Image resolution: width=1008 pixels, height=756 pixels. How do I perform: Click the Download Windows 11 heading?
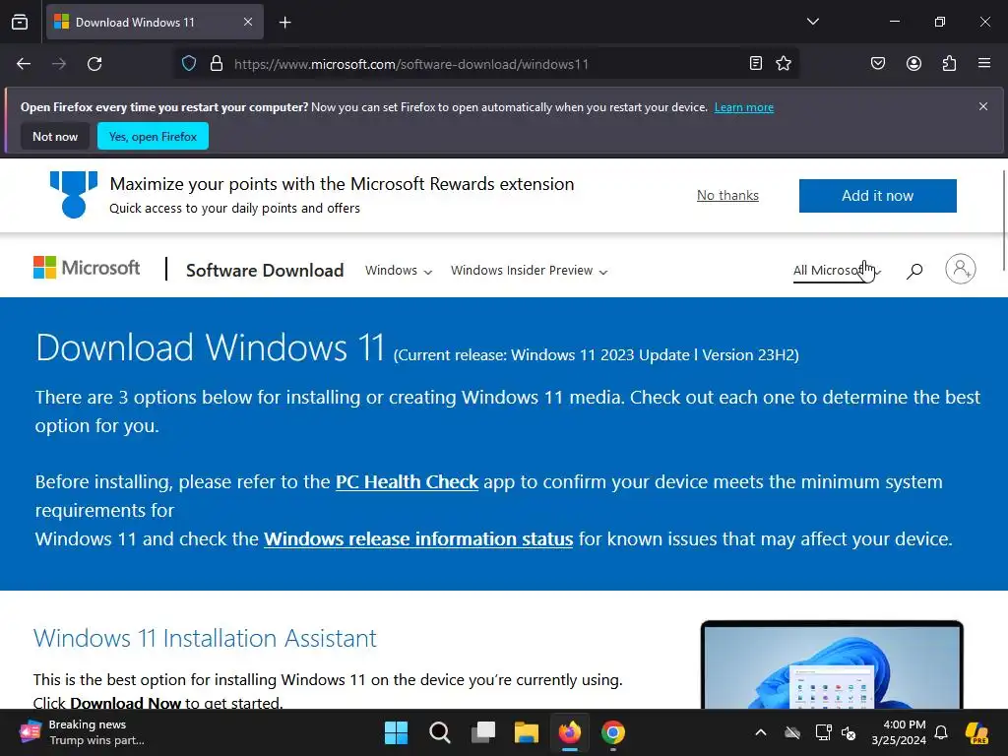[211, 347]
